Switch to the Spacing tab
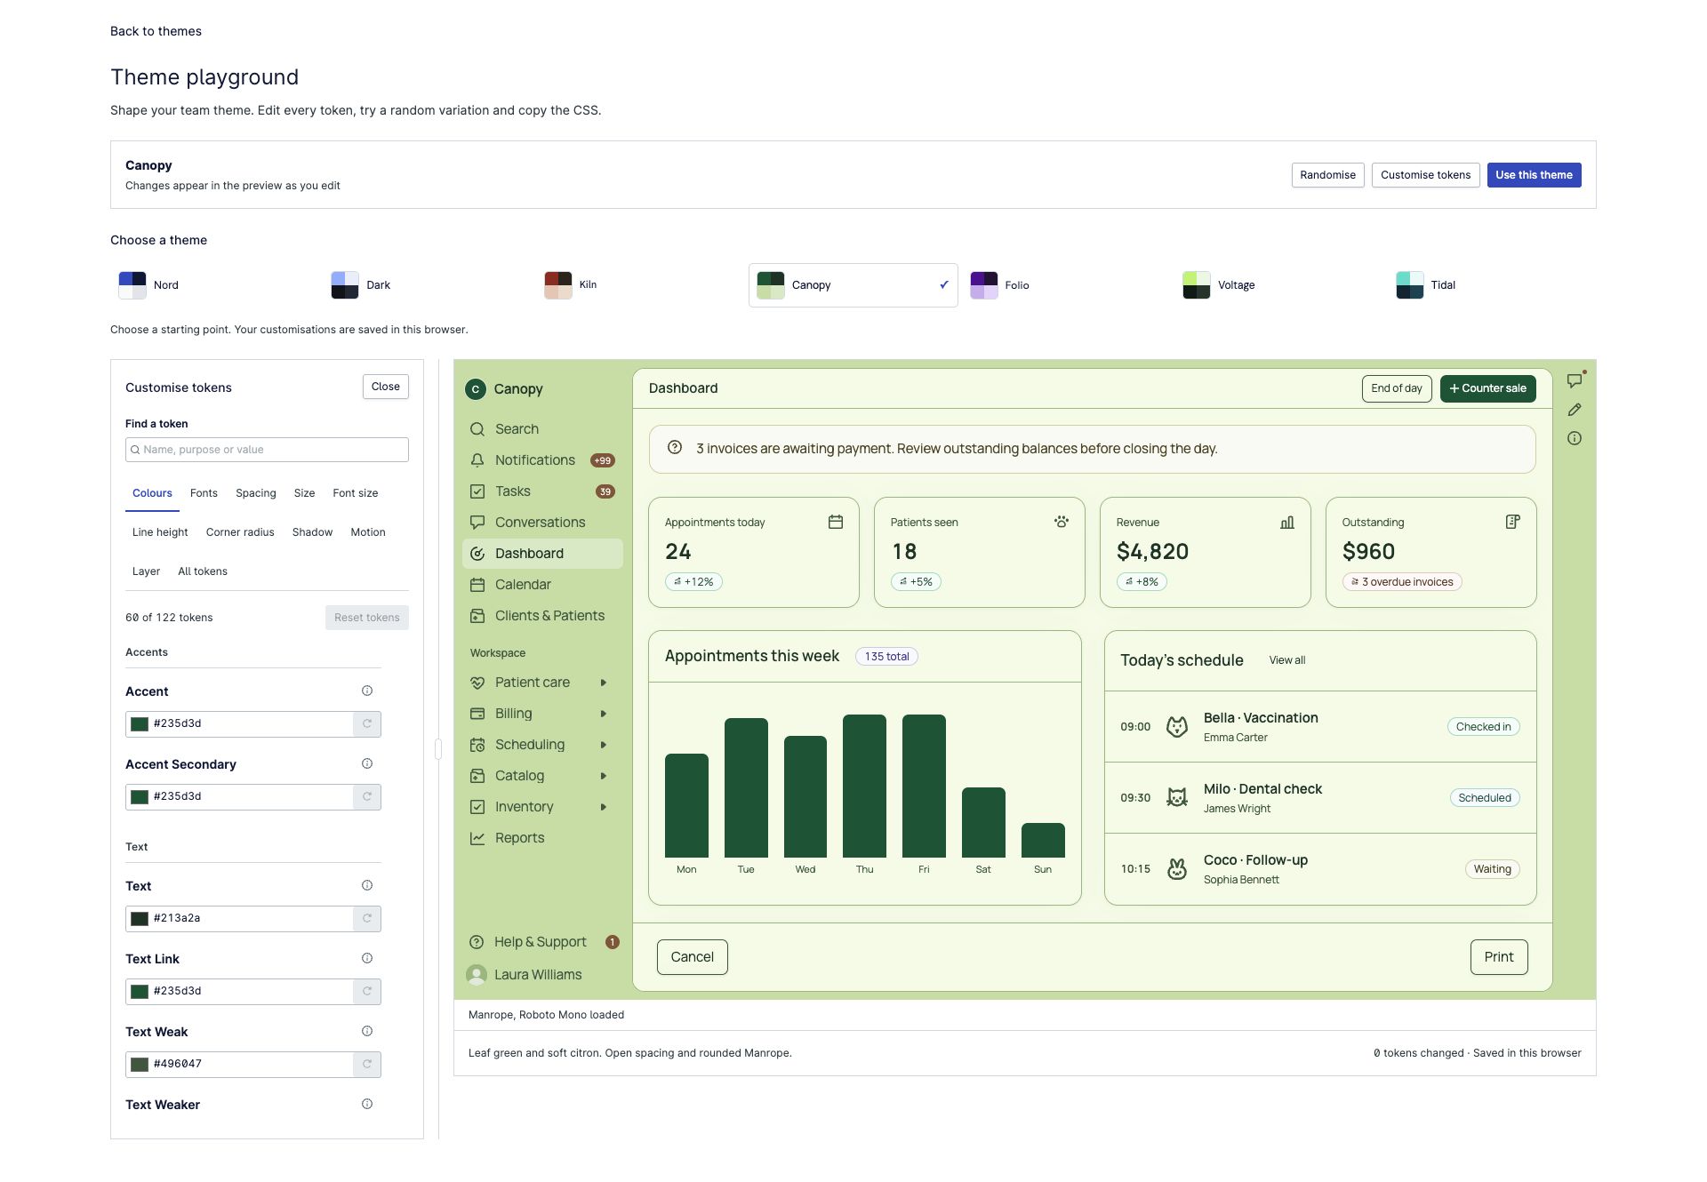This screenshot has height=1182, width=1707. [x=256, y=493]
